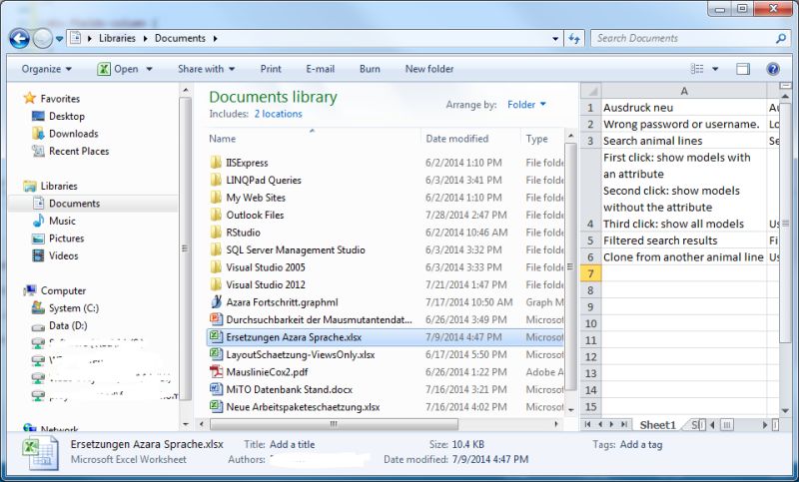Image resolution: width=799 pixels, height=482 pixels.
Task: Open the address bar history dropdown
Action: tap(555, 39)
